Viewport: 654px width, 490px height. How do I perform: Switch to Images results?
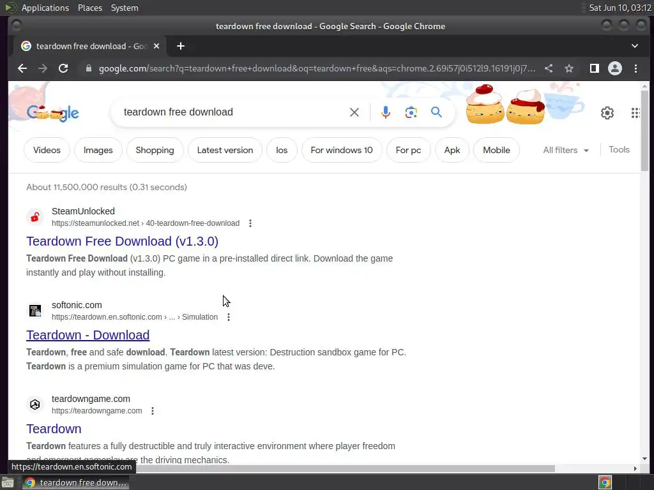pyautogui.click(x=98, y=150)
